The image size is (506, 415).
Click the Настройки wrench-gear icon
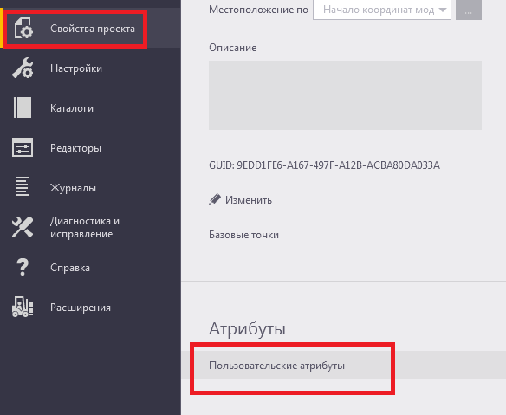[x=23, y=68]
